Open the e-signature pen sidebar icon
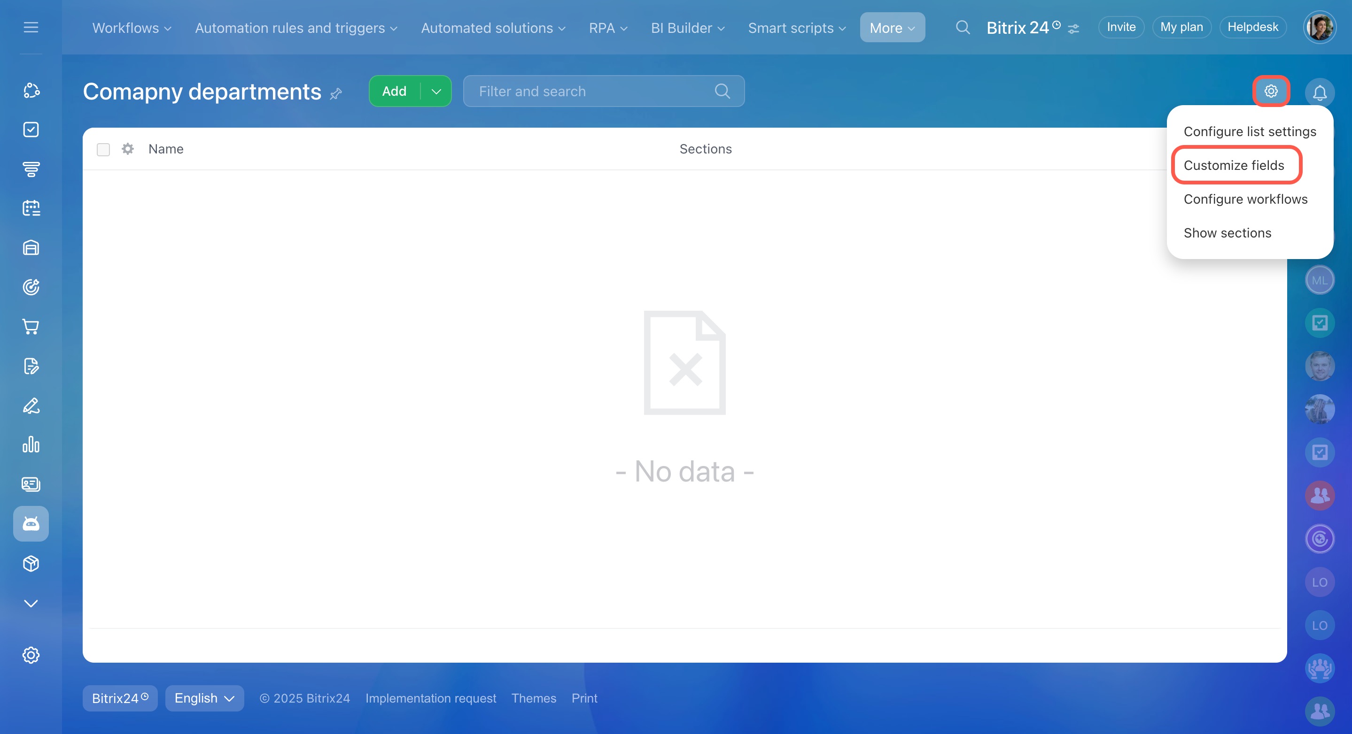The width and height of the screenshot is (1352, 734). click(31, 405)
